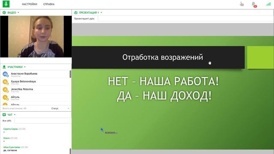Click chat sender Ольга
This screenshot has width=274, height=154.
6,138
